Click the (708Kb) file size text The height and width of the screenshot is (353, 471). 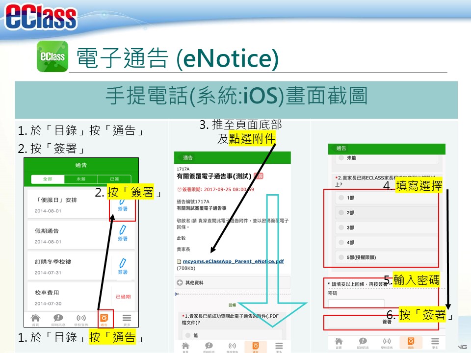(x=186, y=268)
